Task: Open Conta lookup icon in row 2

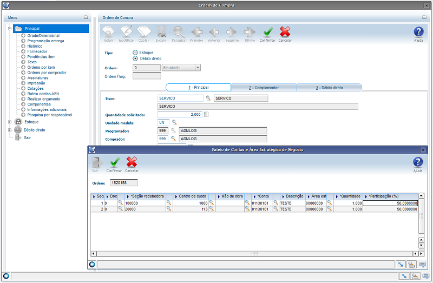Action: pos(275,209)
